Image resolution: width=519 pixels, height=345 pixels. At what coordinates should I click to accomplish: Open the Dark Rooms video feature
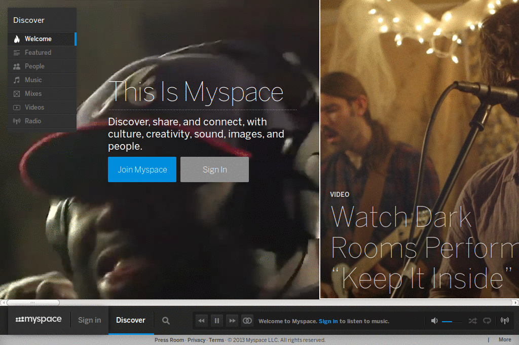coord(419,247)
